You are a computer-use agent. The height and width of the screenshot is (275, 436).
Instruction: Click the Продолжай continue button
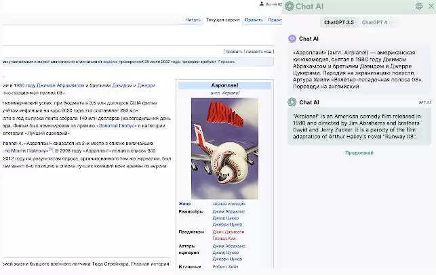pyautogui.click(x=359, y=153)
